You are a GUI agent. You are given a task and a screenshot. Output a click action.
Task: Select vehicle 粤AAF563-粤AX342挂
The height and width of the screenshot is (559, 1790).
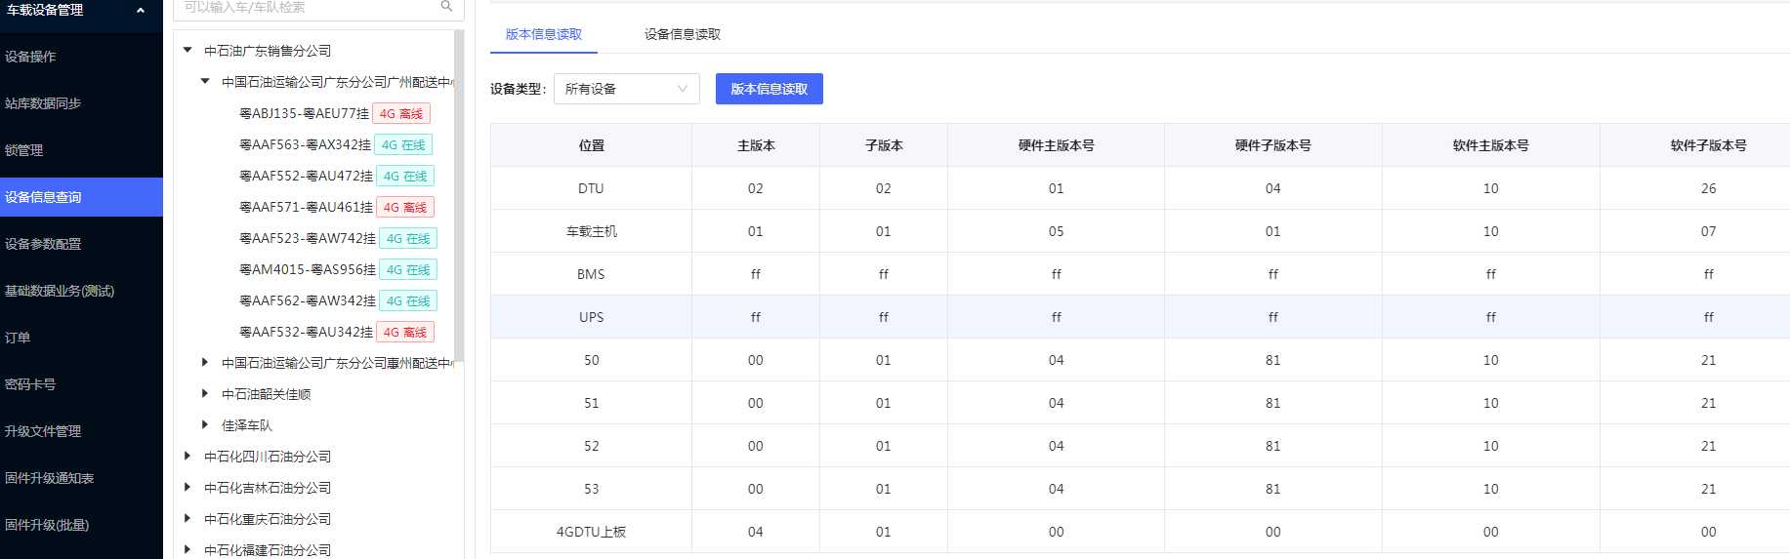coord(305,145)
